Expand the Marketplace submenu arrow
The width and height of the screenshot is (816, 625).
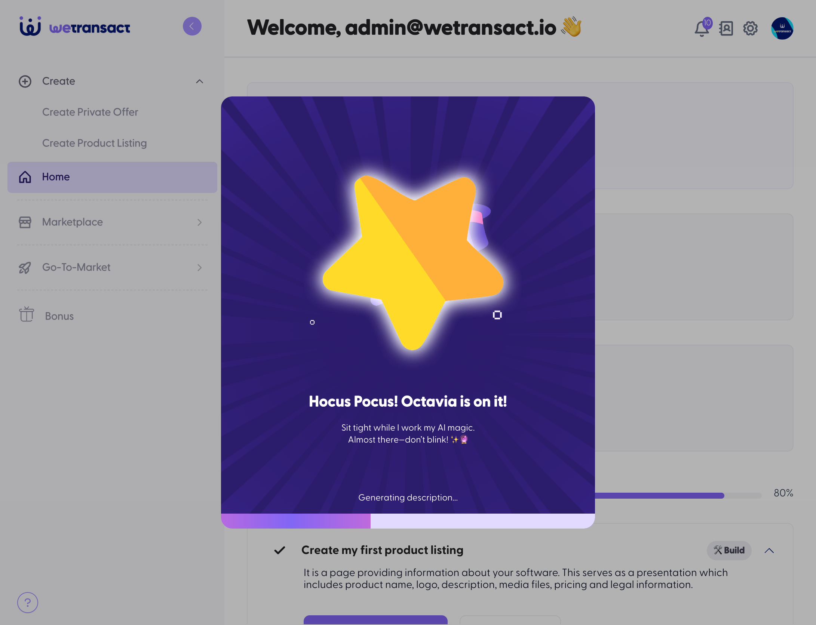[x=200, y=222]
